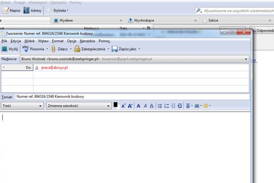The image size is (274, 183).
Task: Open the Treść paragraph style dropdown
Action: click(22, 106)
